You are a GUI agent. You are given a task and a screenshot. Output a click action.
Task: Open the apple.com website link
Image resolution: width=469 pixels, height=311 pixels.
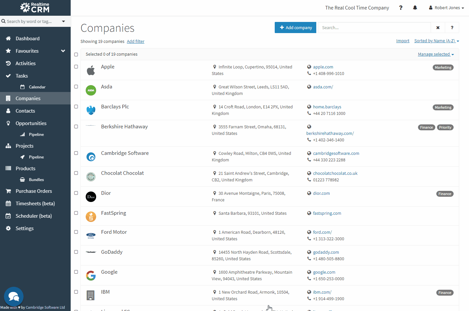(x=323, y=67)
